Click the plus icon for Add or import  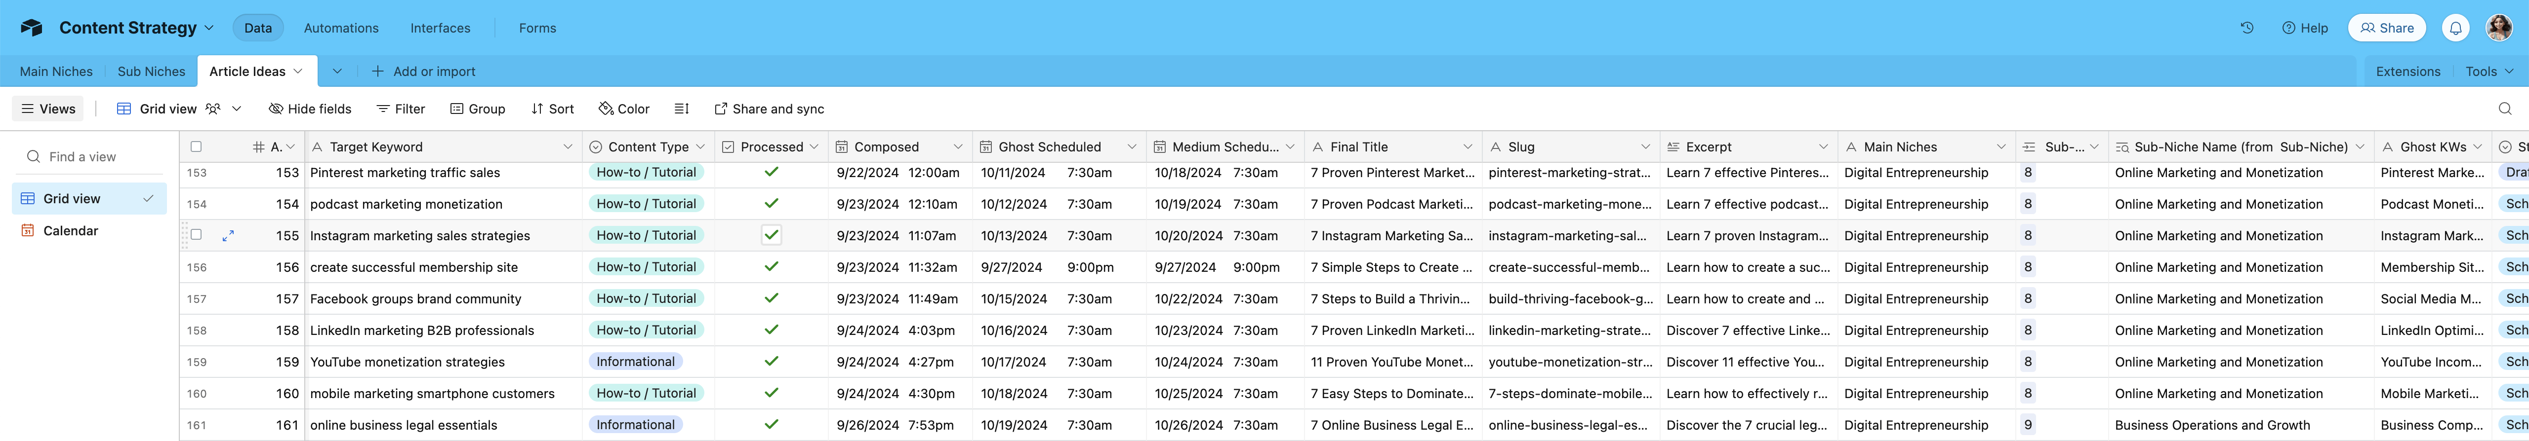point(377,72)
